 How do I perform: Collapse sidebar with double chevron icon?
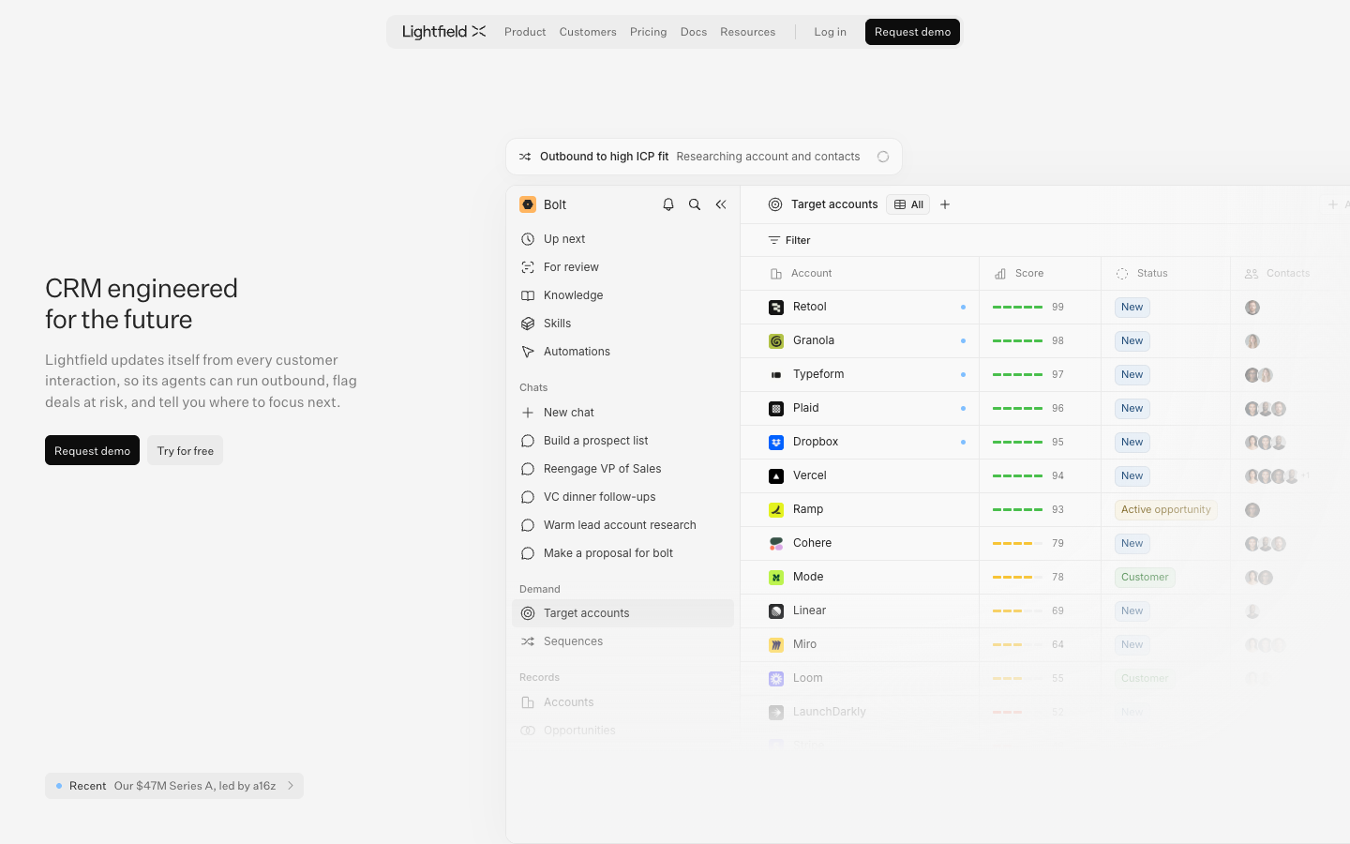(x=721, y=204)
